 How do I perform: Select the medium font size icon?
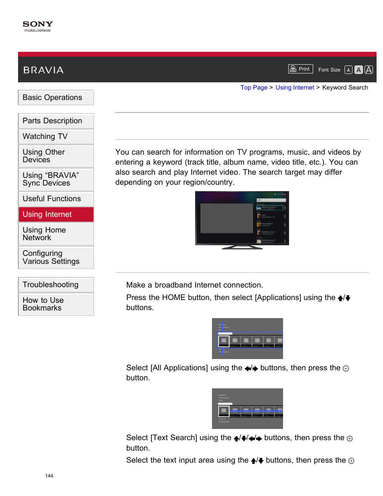click(359, 70)
